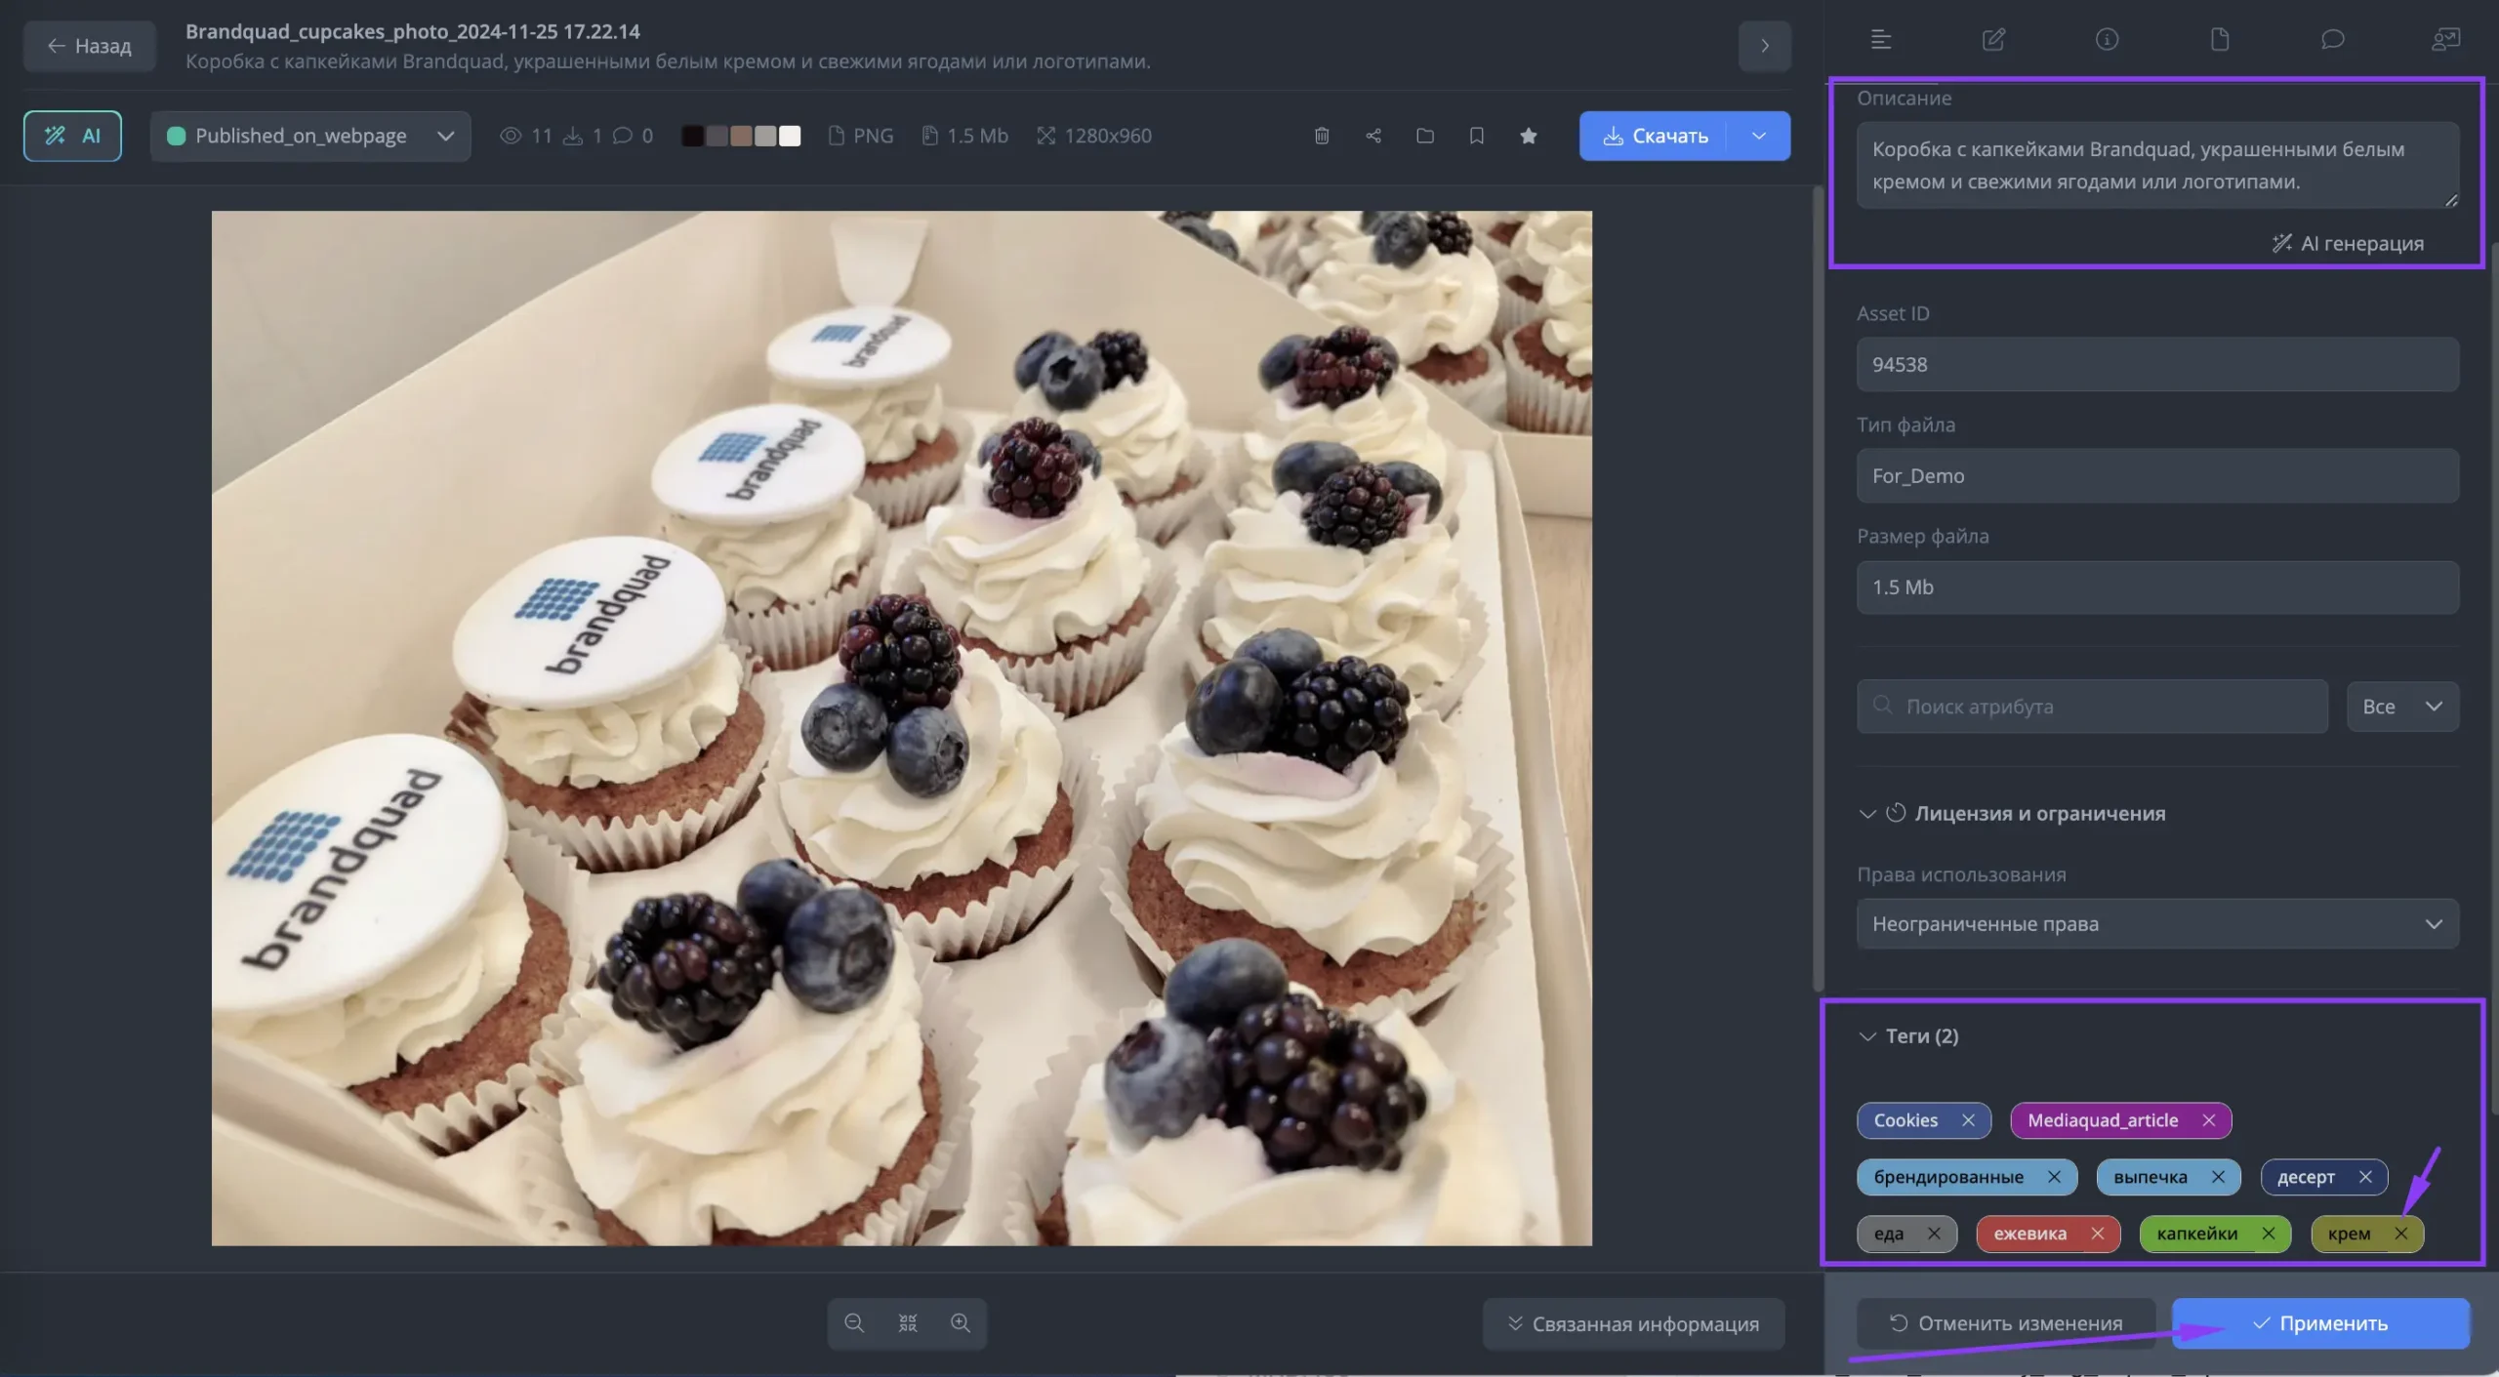
Task: Open the info panel tab
Action: 2107,39
